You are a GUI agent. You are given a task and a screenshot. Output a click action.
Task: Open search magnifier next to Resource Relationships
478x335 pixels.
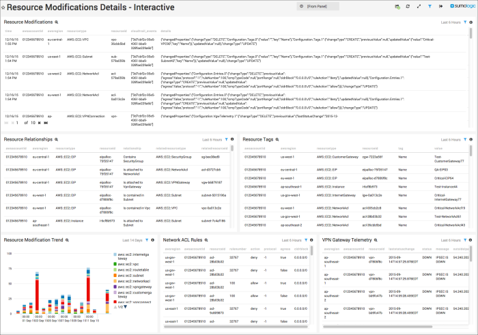[57, 139]
